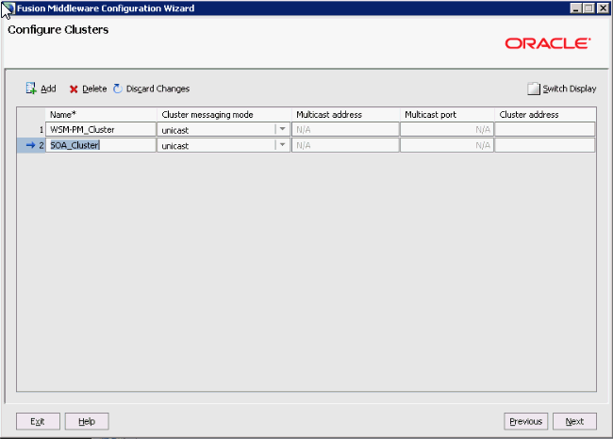Click the Switch Display icon
The height and width of the screenshot is (439, 613).
(x=533, y=89)
